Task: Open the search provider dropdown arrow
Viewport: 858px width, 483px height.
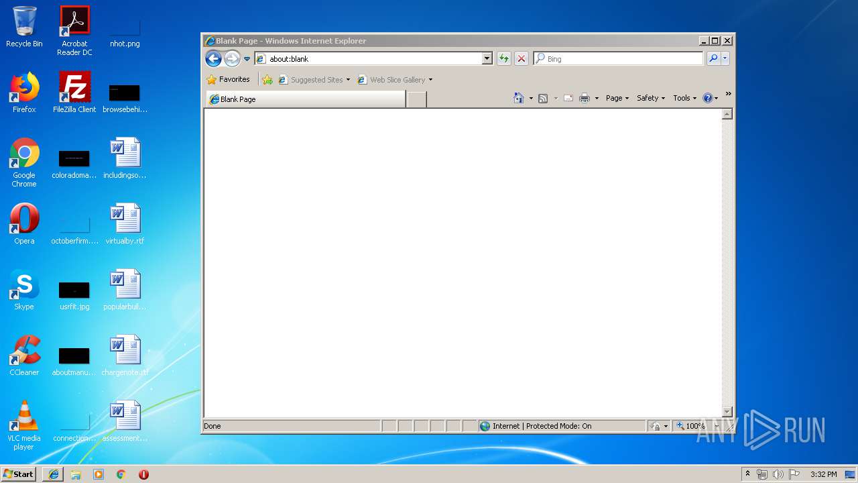Action: tap(725, 59)
